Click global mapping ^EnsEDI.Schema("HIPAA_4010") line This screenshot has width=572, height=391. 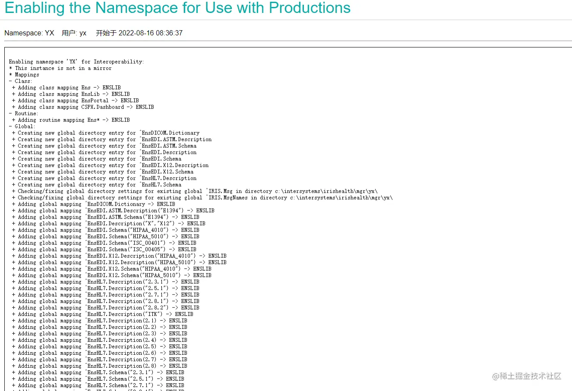[x=106, y=230]
